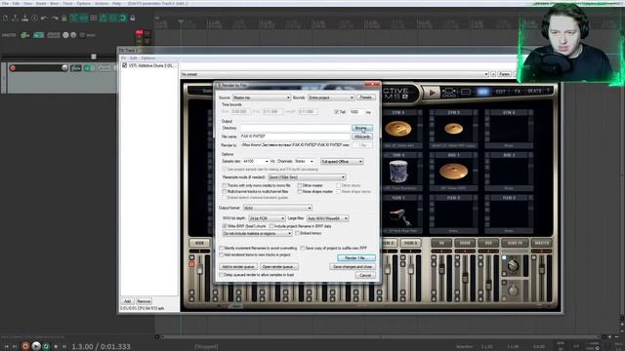Open Project settings from toolbar icon
625x351 pixels.
point(35,18)
